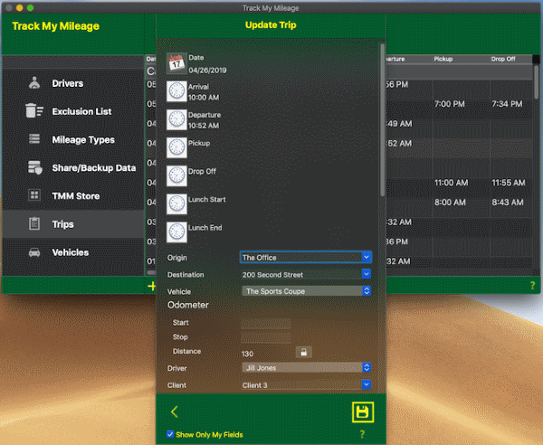Open the Vehicle selector dropdown
The width and height of the screenshot is (543, 445).
coord(367,291)
